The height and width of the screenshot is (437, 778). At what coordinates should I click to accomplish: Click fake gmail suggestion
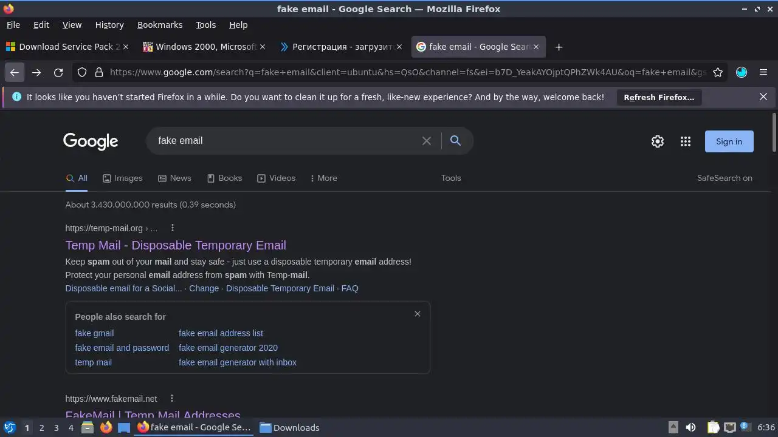tap(94, 333)
